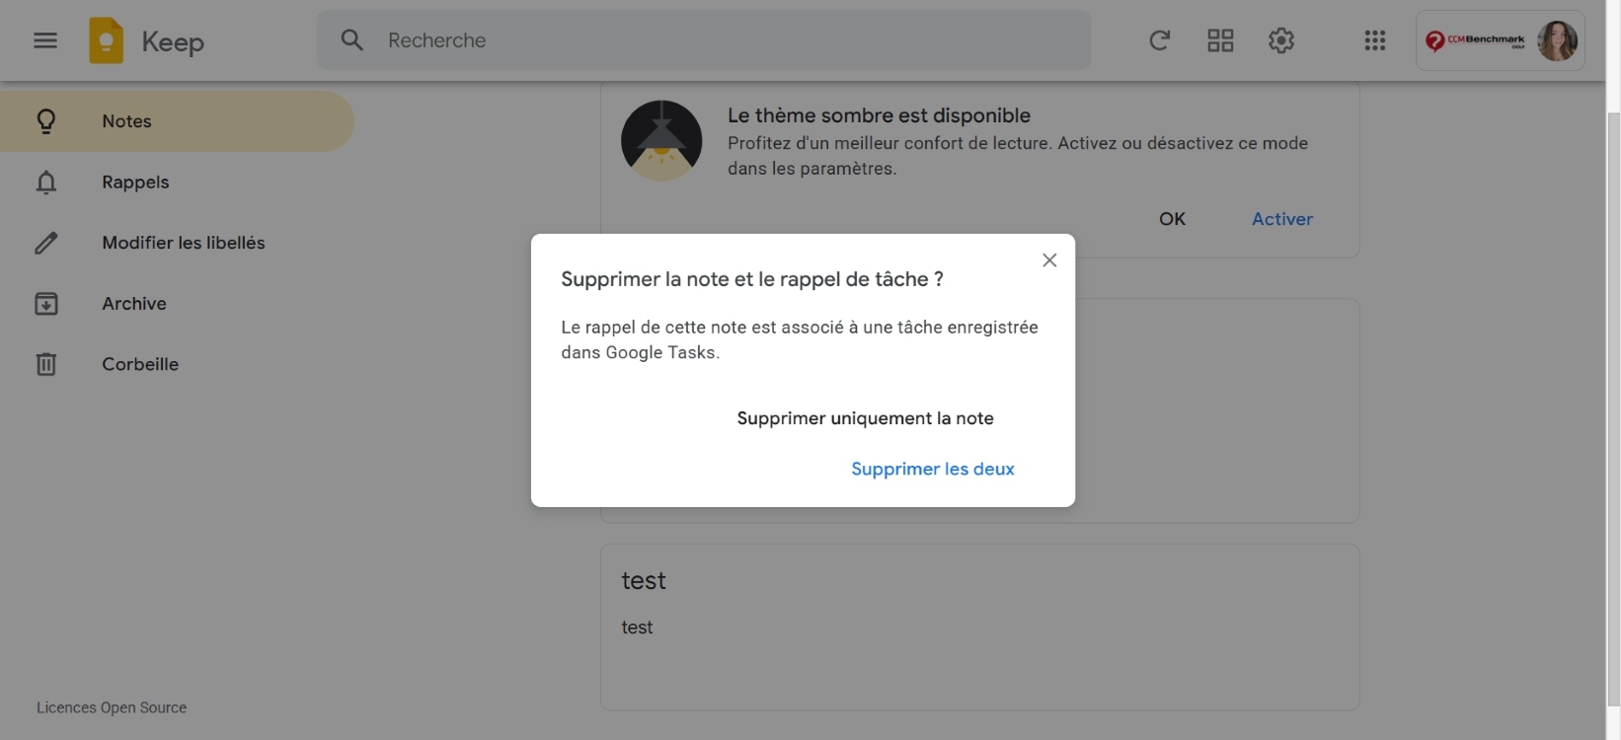
Task: Click the page vertical scrollbar
Action: point(1614,409)
